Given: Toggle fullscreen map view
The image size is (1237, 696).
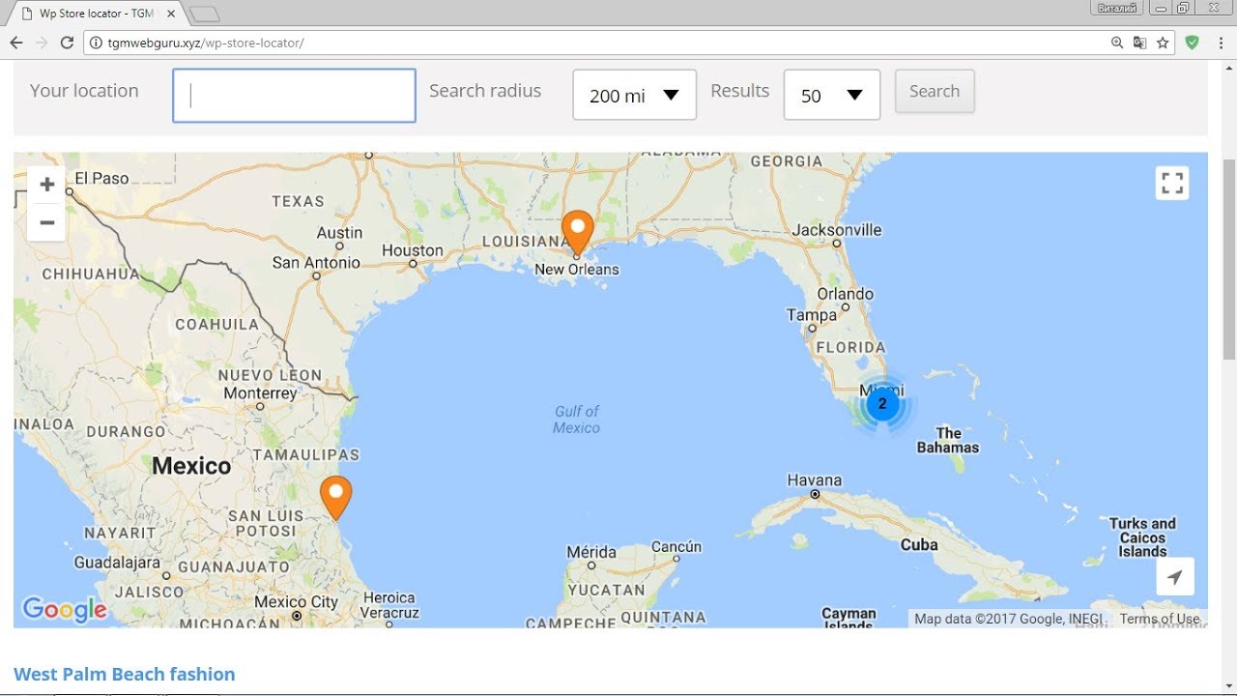Looking at the screenshot, I should point(1172,183).
